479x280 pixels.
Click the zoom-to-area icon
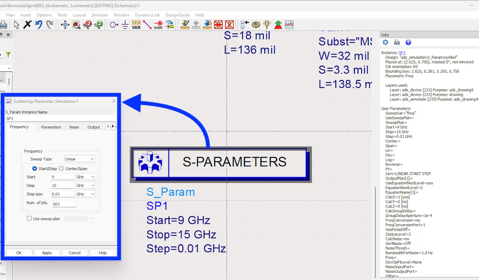pos(76,25)
